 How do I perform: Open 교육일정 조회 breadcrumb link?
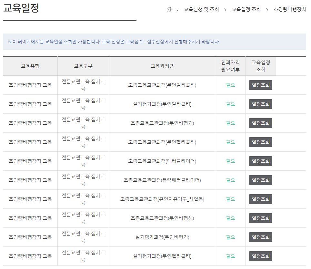[246, 9]
